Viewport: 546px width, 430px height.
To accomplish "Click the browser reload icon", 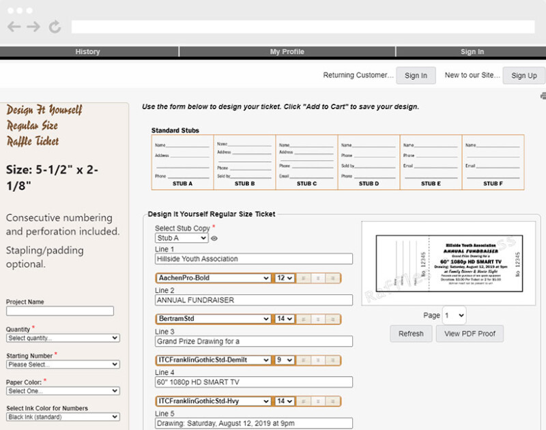I will click(55, 27).
